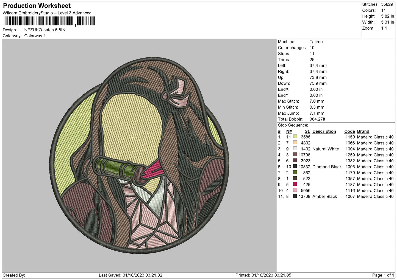This screenshot has height=280, width=397.
Task: Click the 'Code' column header
Action: point(349,131)
